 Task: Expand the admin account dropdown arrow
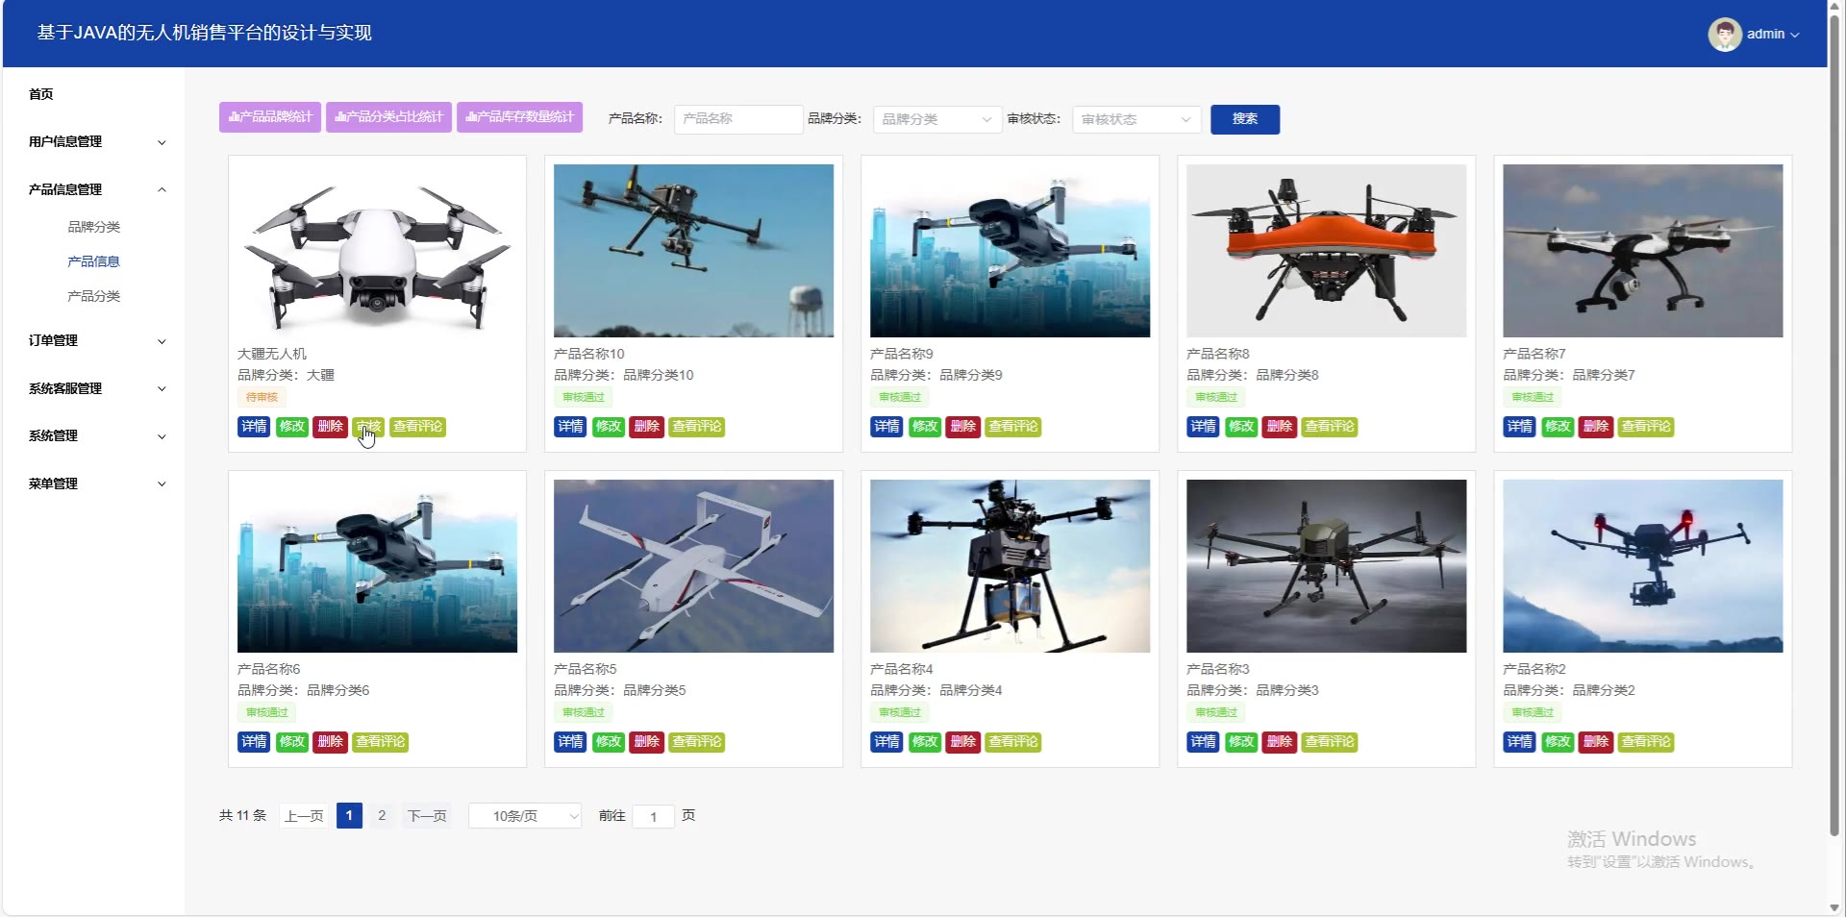coord(1795,35)
